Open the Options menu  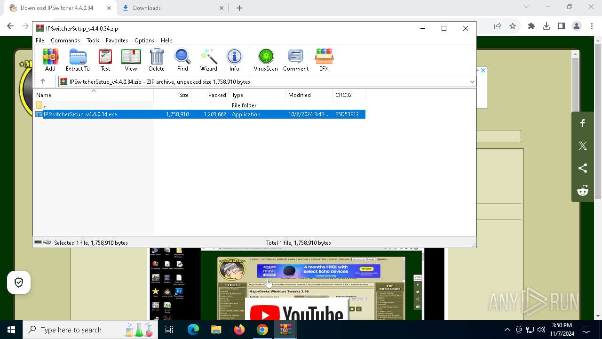[144, 40]
